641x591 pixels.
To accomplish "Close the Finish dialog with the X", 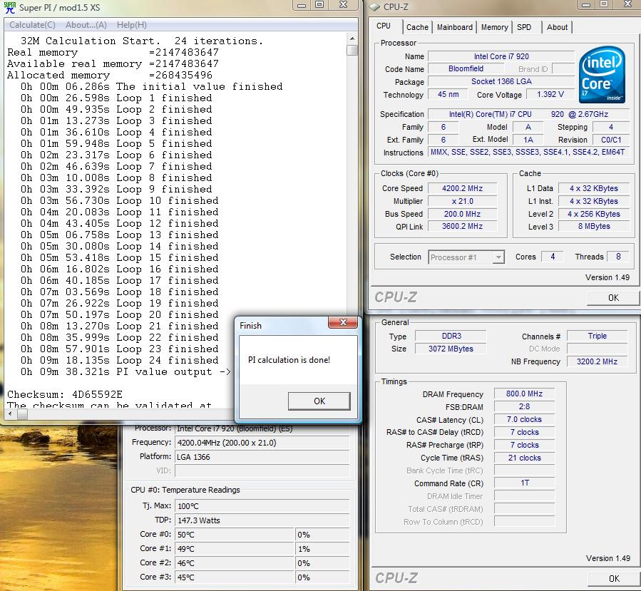I will click(343, 322).
